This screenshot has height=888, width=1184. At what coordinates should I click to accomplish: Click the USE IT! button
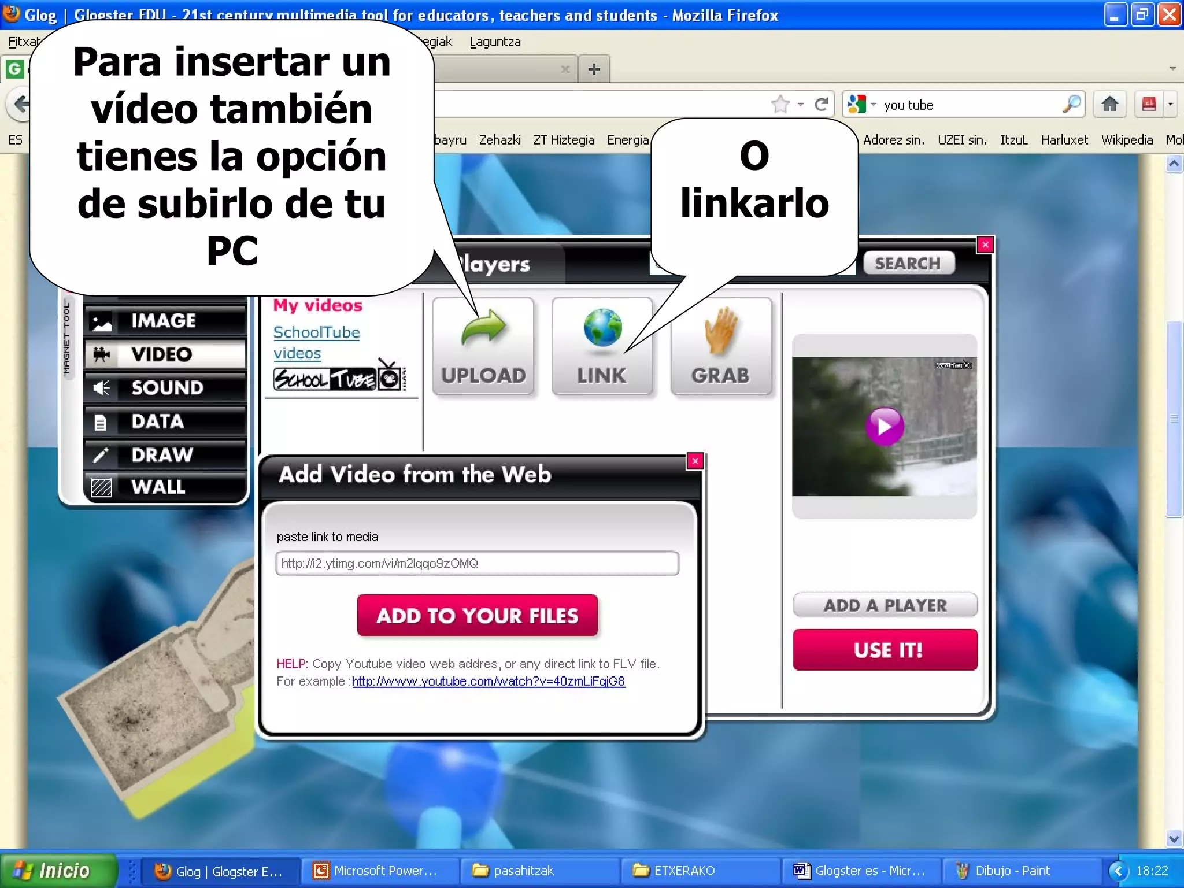[885, 650]
